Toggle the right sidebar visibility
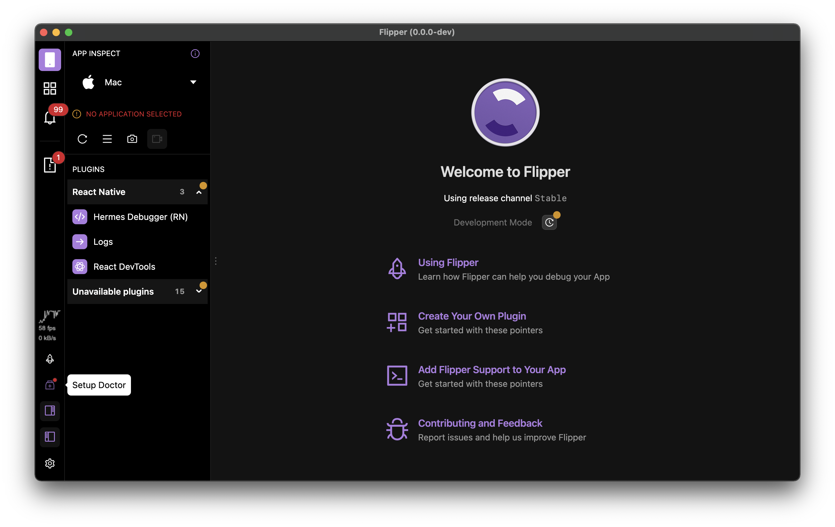835x527 pixels. click(50, 411)
